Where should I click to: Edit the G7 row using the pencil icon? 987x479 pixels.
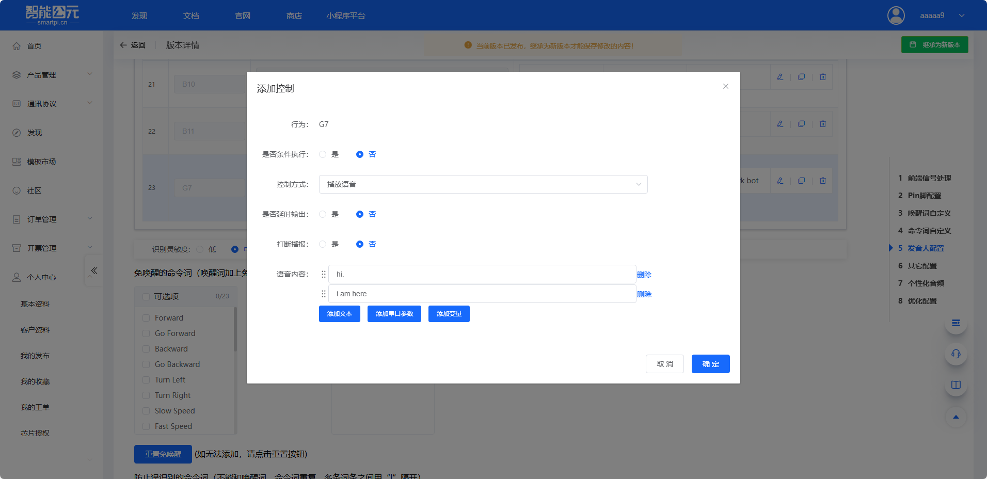pos(780,181)
